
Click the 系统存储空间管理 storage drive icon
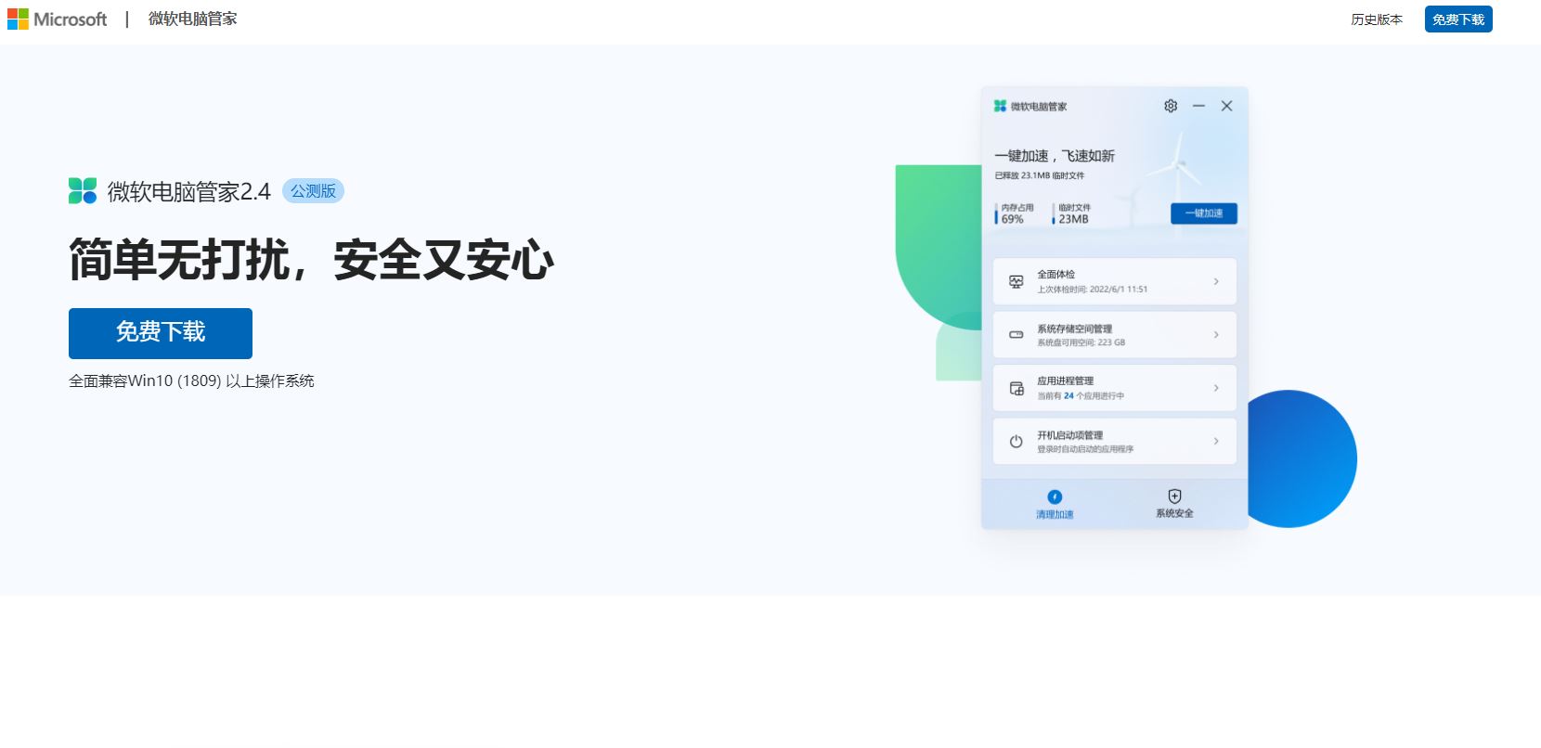click(1017, 335)
